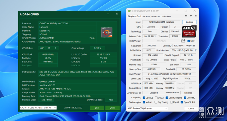Image resolution: width=227 pixels, height=121 pixels.
Task: Click the Bus Clock 99.9 MHz value
Action: 48,62
